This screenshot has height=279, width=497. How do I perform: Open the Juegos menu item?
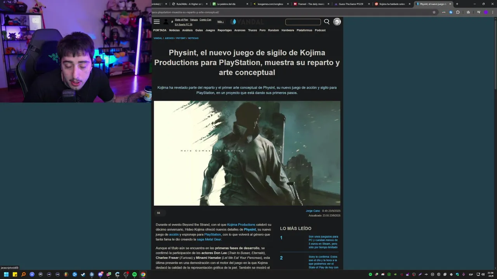click(x=210, y=30)
